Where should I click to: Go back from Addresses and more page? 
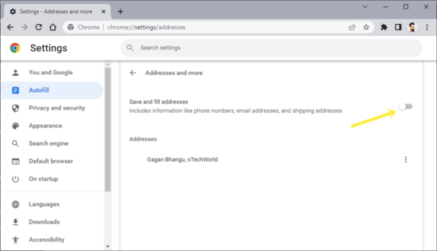click(133, 73)
